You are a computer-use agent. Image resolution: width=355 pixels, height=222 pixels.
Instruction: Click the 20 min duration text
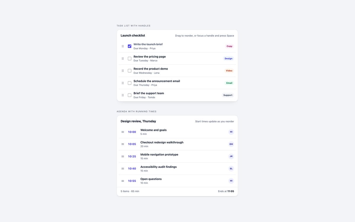[144, 146]
